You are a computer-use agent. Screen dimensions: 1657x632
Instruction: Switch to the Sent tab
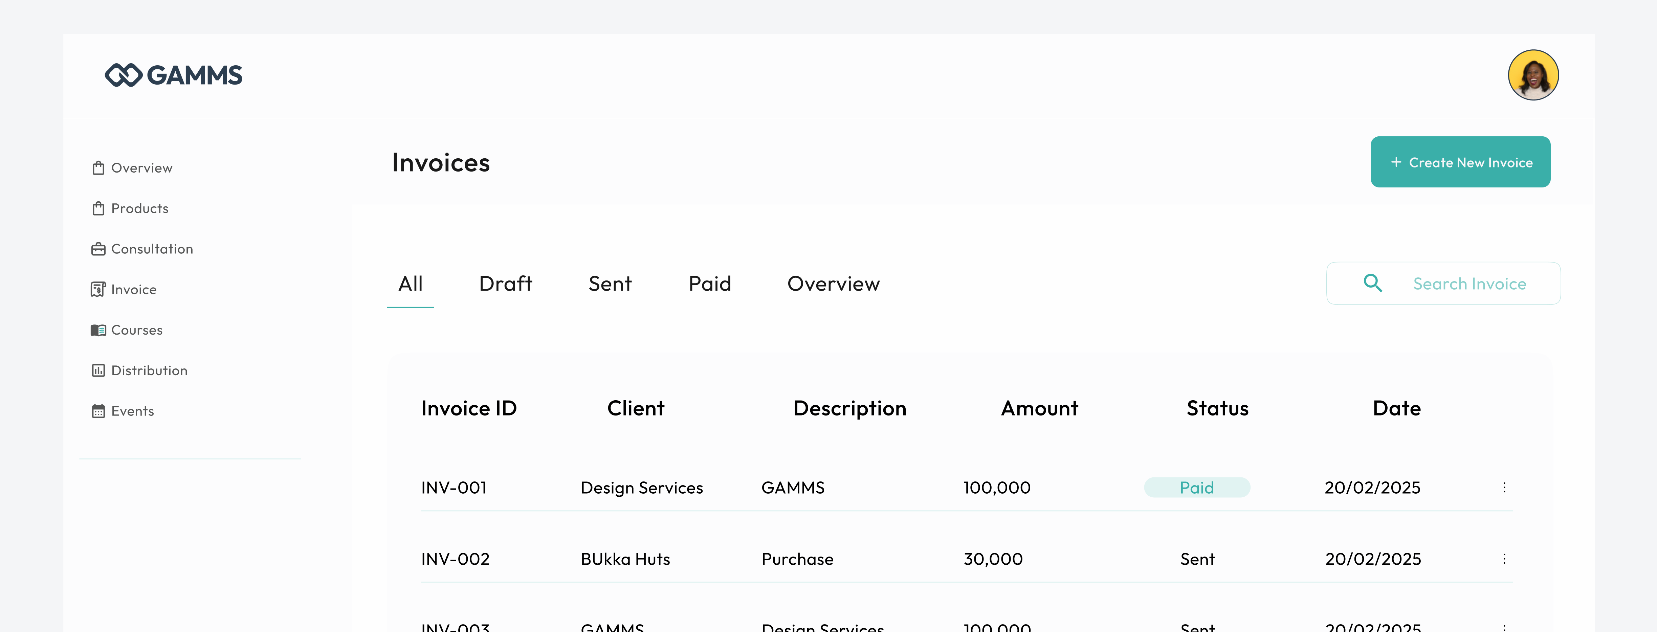[610, 284]
